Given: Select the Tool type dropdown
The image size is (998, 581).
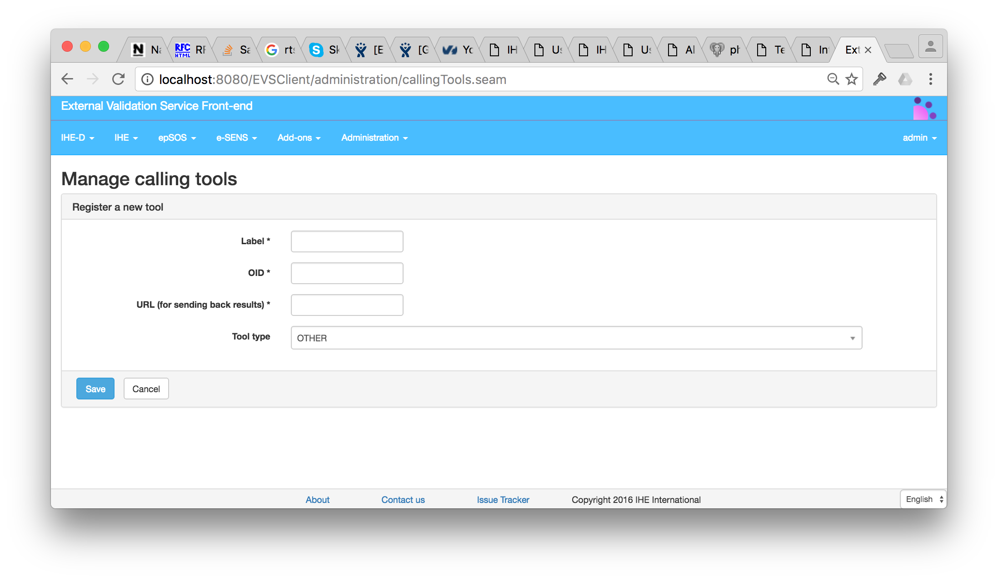Looking at the screenshot, I should 576,338.
